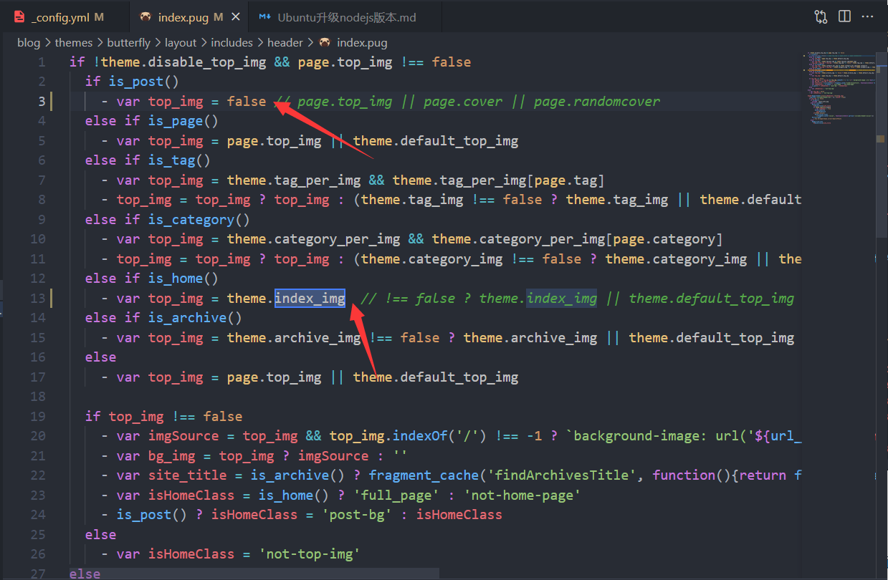
Task: Click line number 1 in the gutter
Action: 42,62
